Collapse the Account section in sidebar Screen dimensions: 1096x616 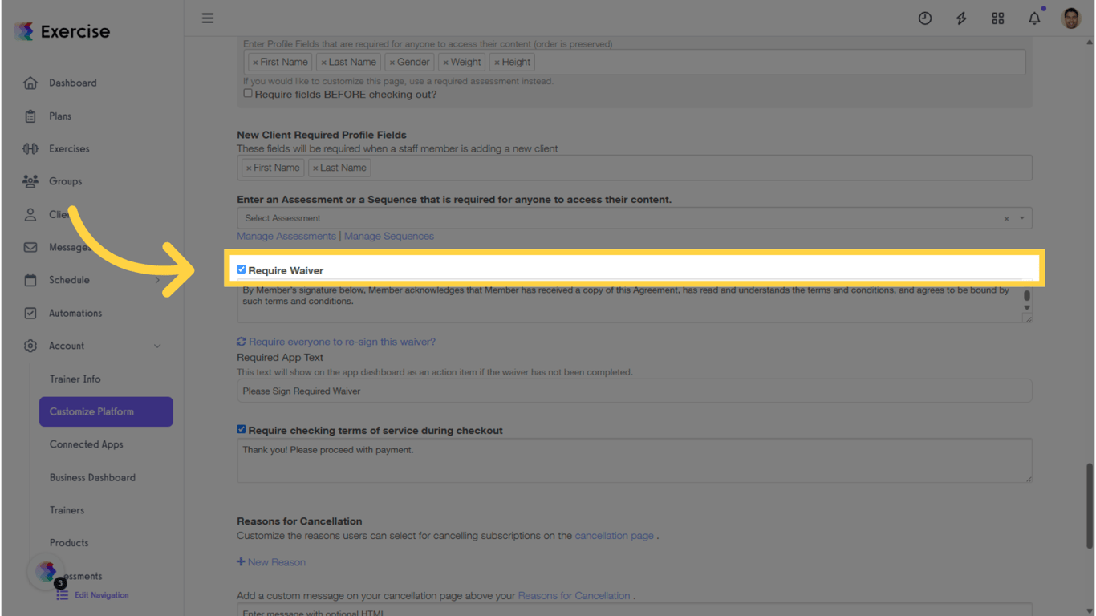pos(157,346)
